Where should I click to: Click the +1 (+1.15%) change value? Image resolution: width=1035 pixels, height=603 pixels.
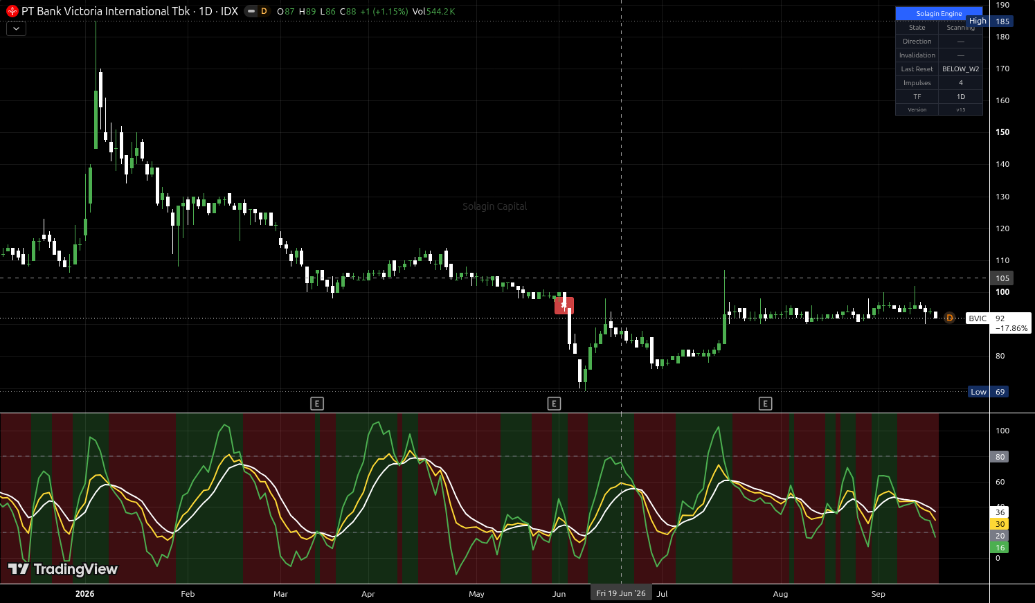[384, 11]
